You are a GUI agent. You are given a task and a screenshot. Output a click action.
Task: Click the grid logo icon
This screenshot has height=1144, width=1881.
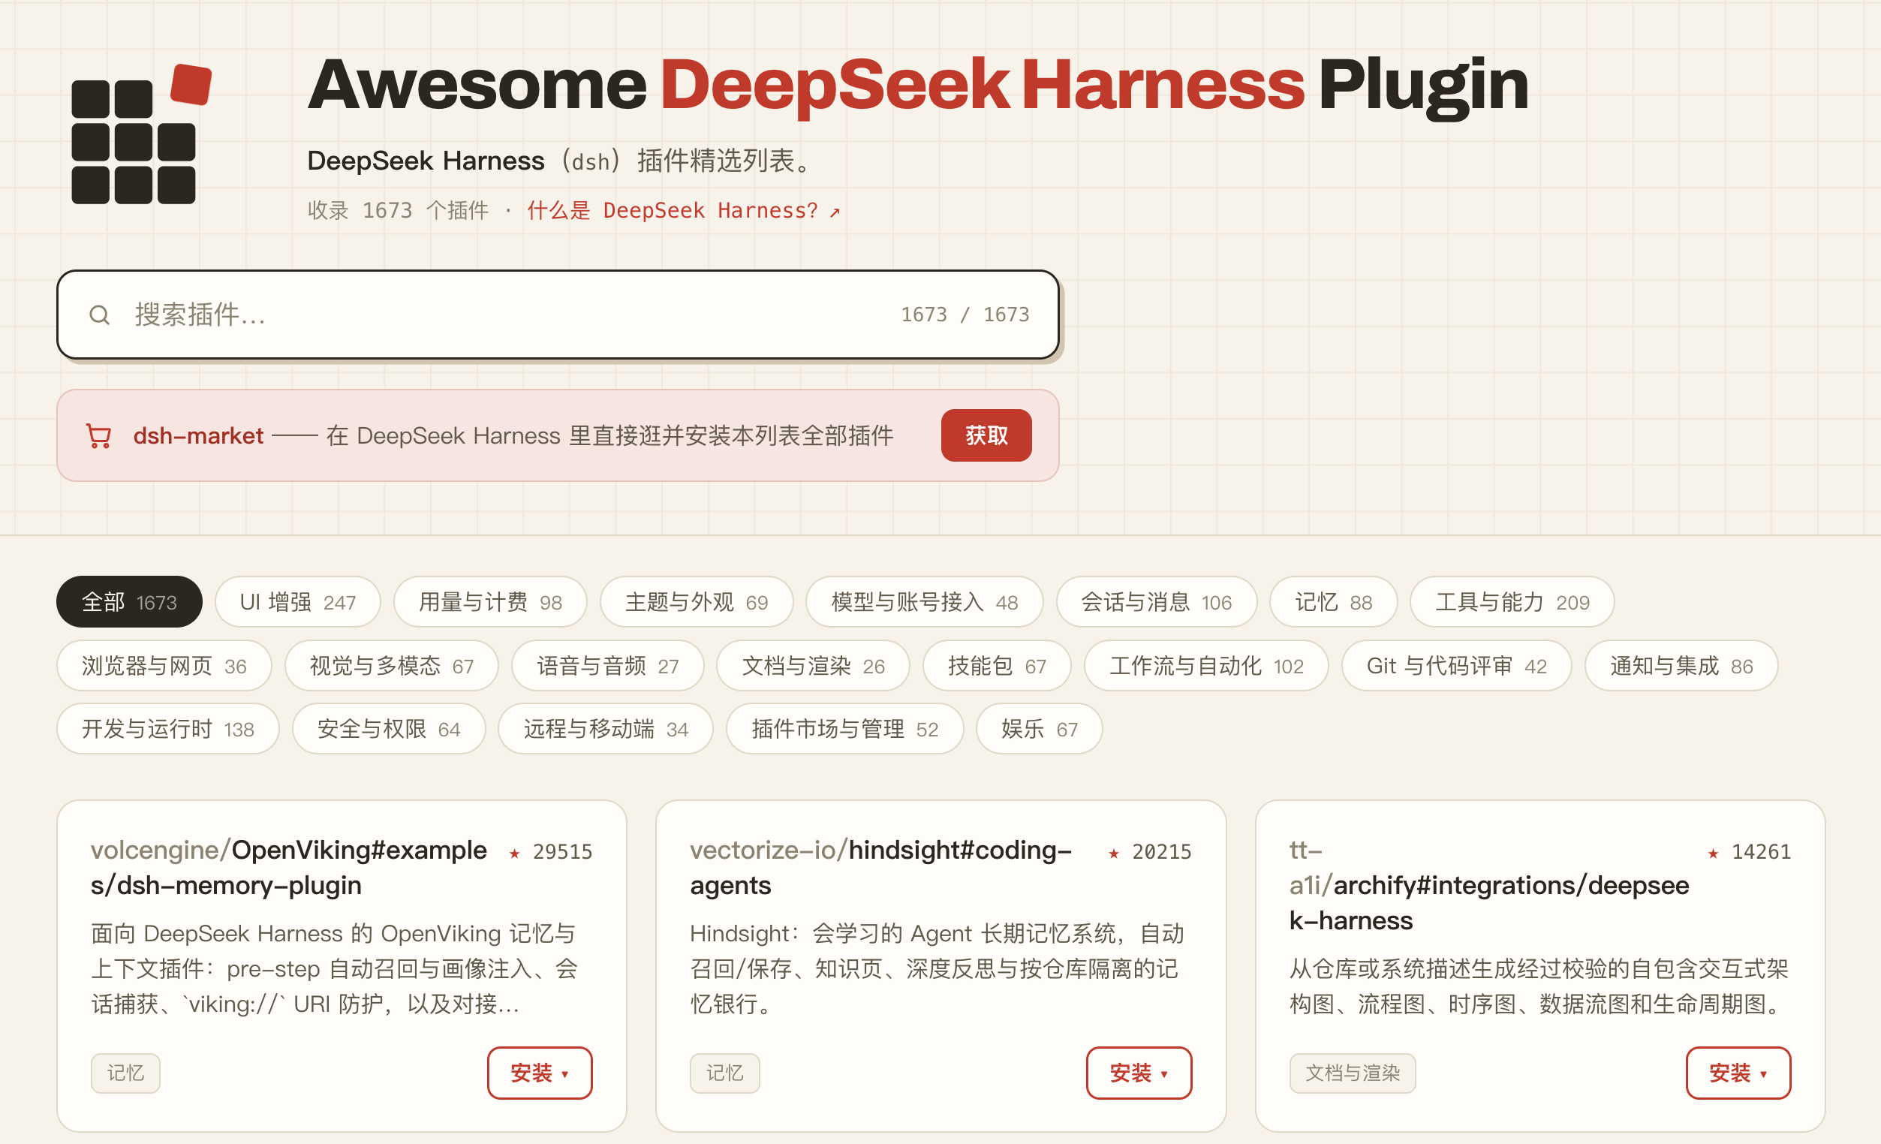[142, 134]
